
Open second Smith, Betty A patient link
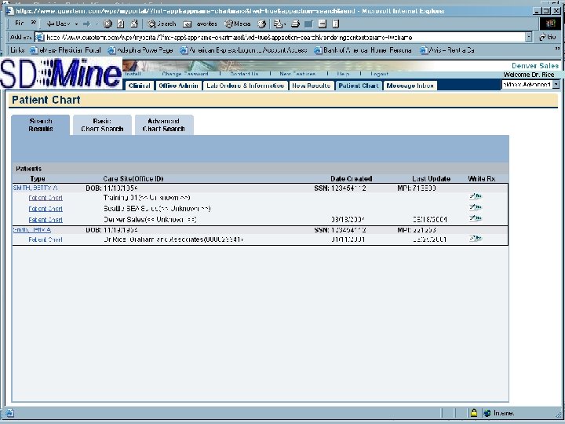[x=32, y=229]
